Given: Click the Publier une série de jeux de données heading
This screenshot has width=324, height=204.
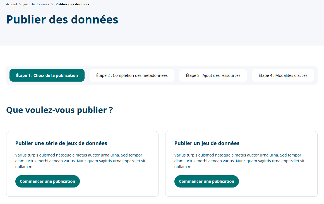Looking at the screenshot, I should pos(61,143).
